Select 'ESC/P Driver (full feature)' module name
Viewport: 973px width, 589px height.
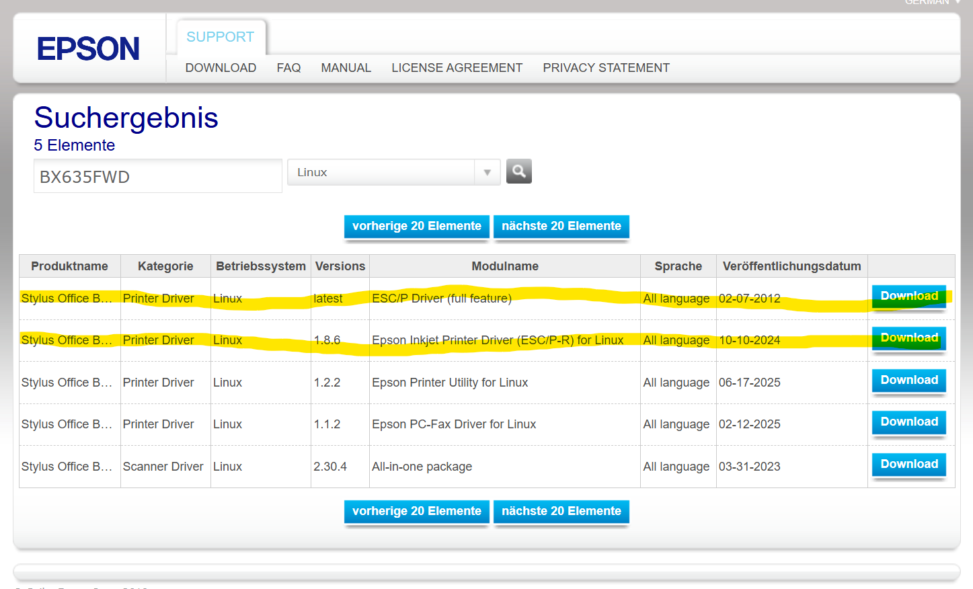(x=442, y=299)
